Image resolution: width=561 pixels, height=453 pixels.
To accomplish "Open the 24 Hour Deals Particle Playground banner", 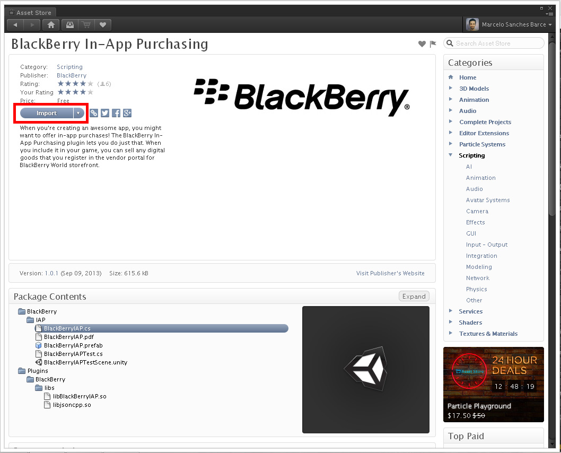I will [493, 384].
